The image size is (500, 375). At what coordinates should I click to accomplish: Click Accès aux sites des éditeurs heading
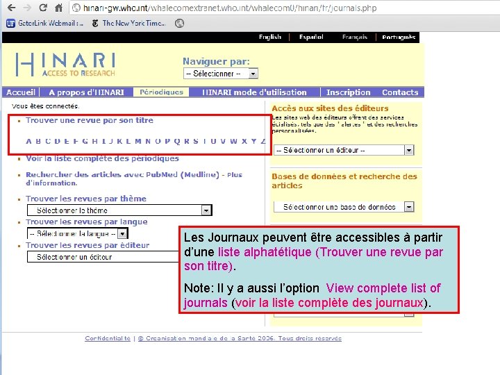[330, 108]
